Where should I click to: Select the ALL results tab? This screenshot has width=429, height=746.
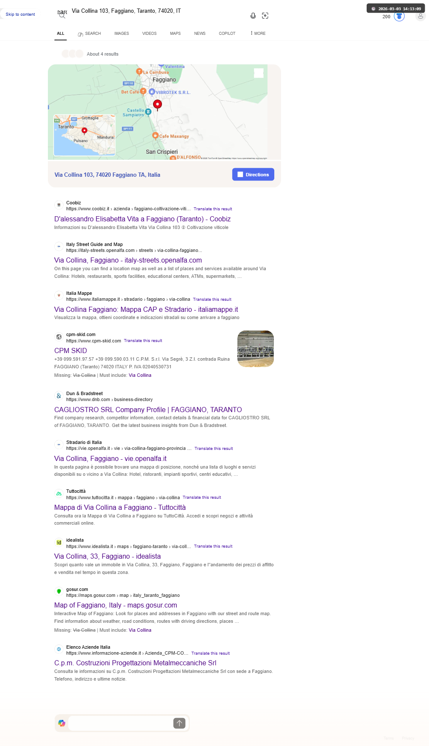[61, 34]
